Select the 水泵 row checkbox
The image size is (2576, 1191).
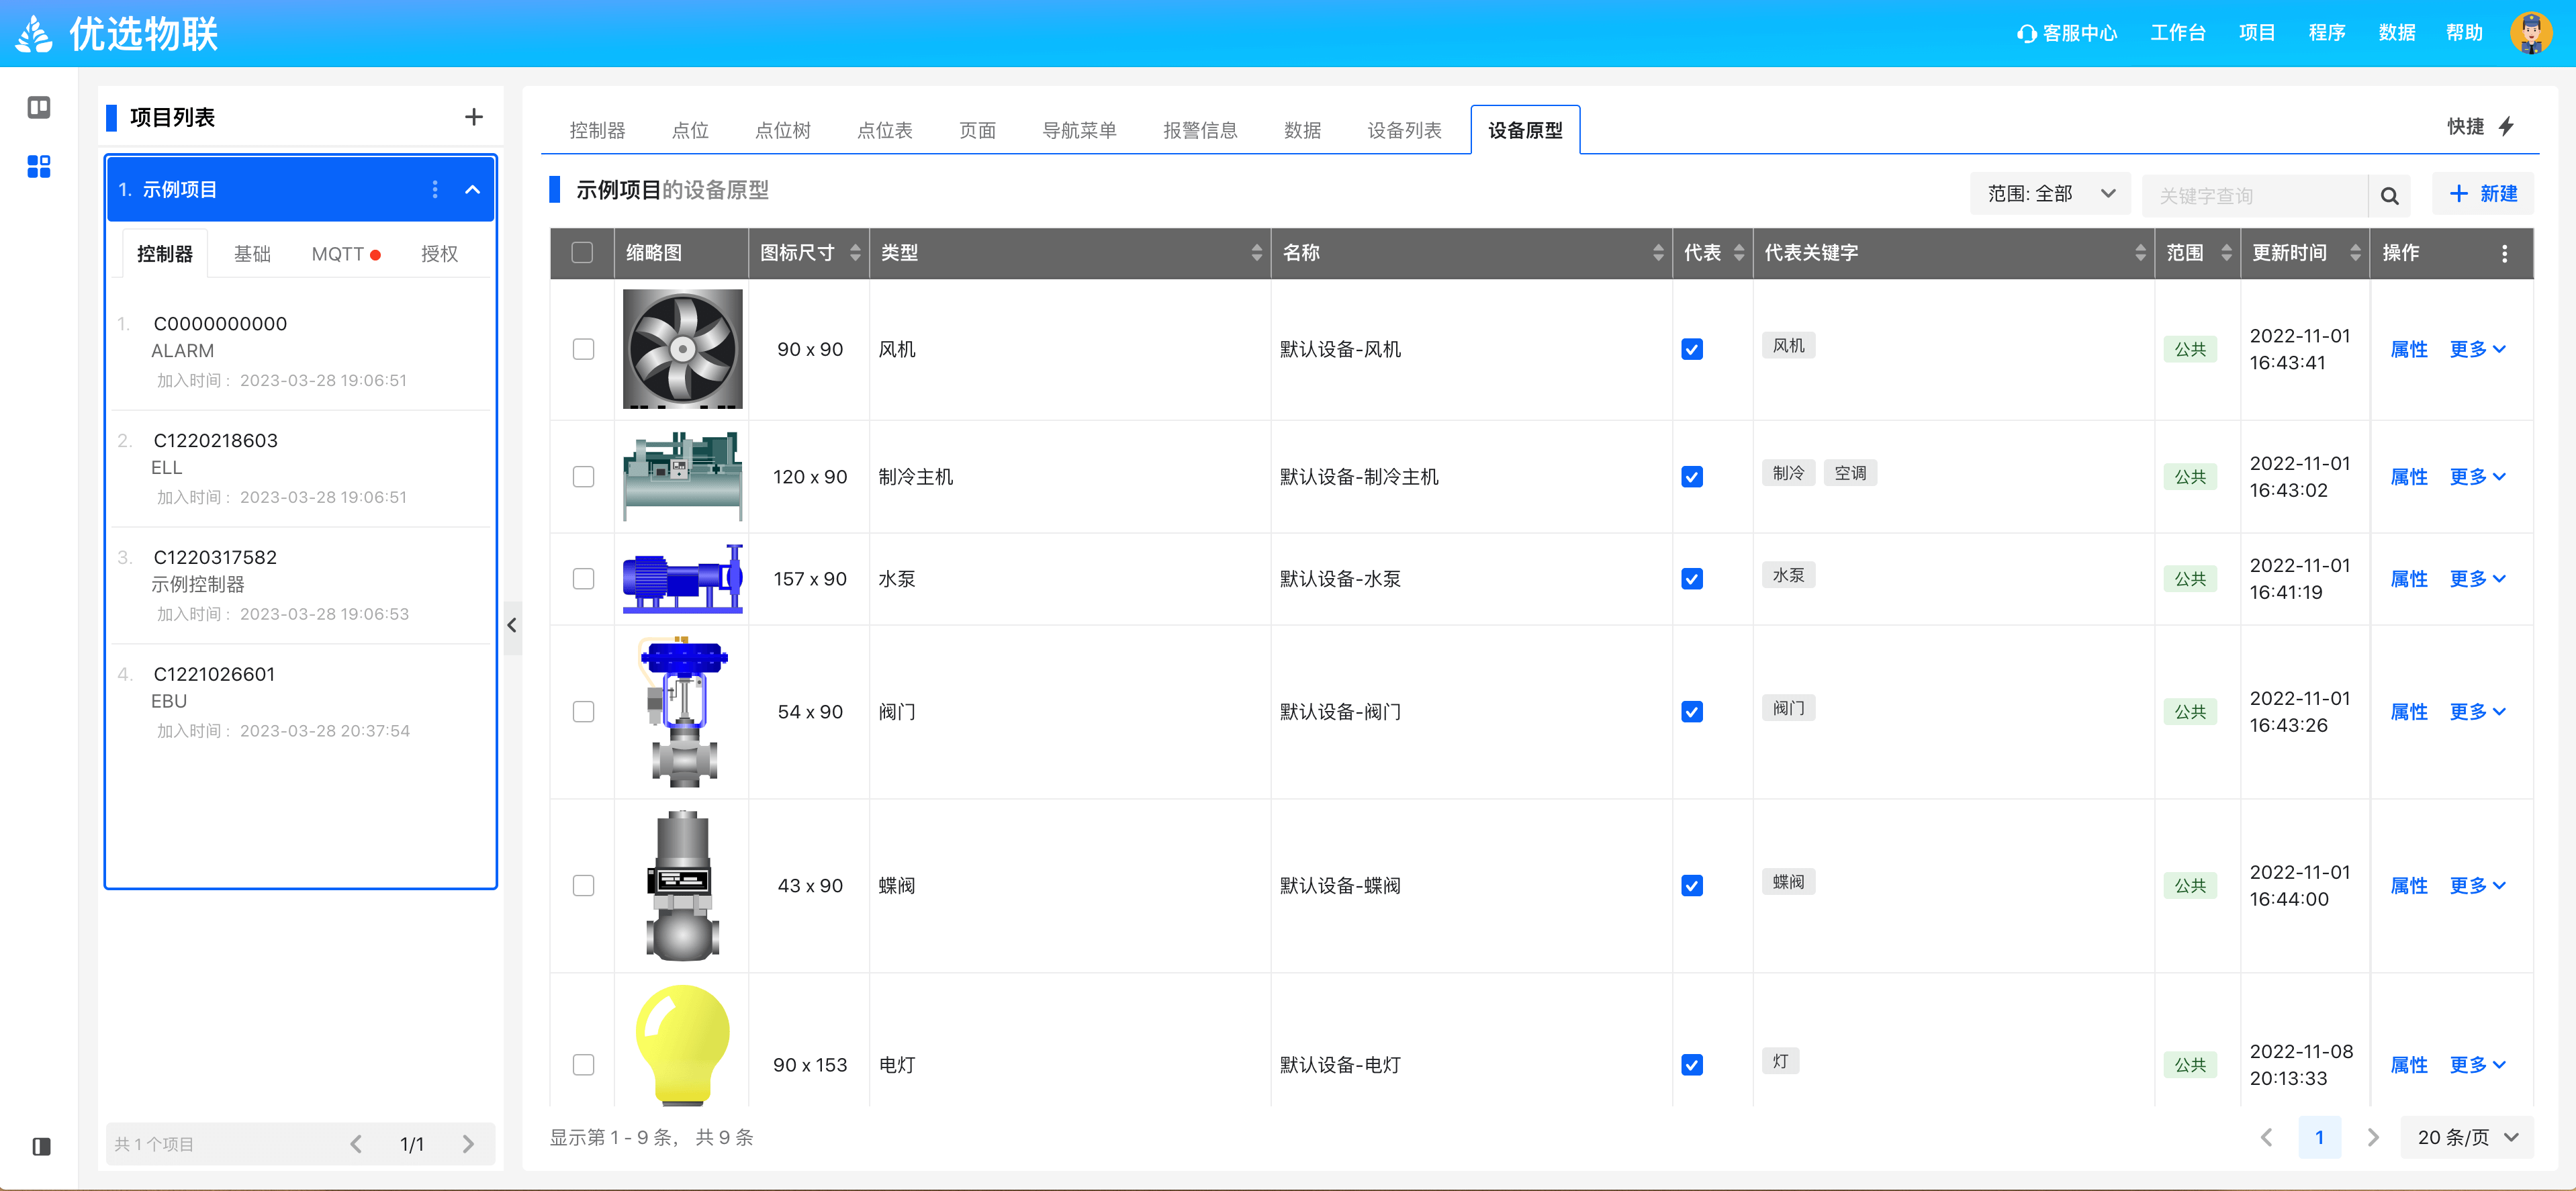[583, 579]
